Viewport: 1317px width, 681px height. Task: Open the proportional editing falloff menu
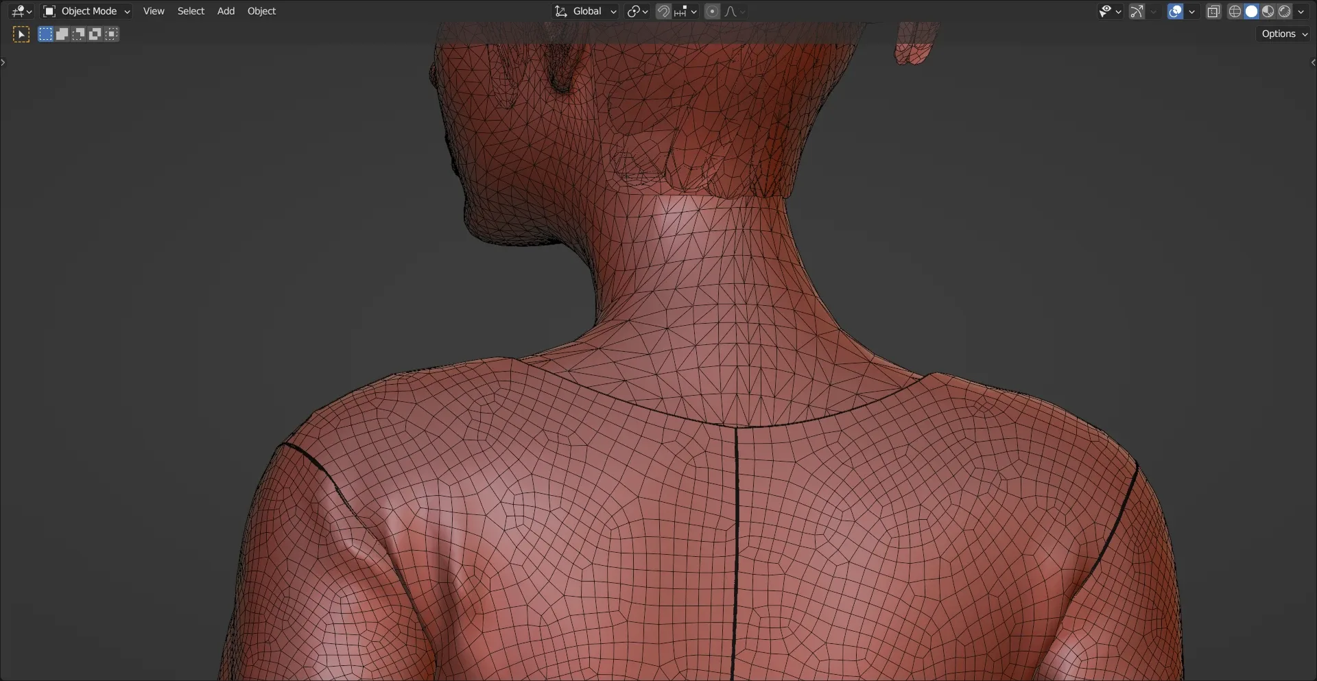point(735,11)
